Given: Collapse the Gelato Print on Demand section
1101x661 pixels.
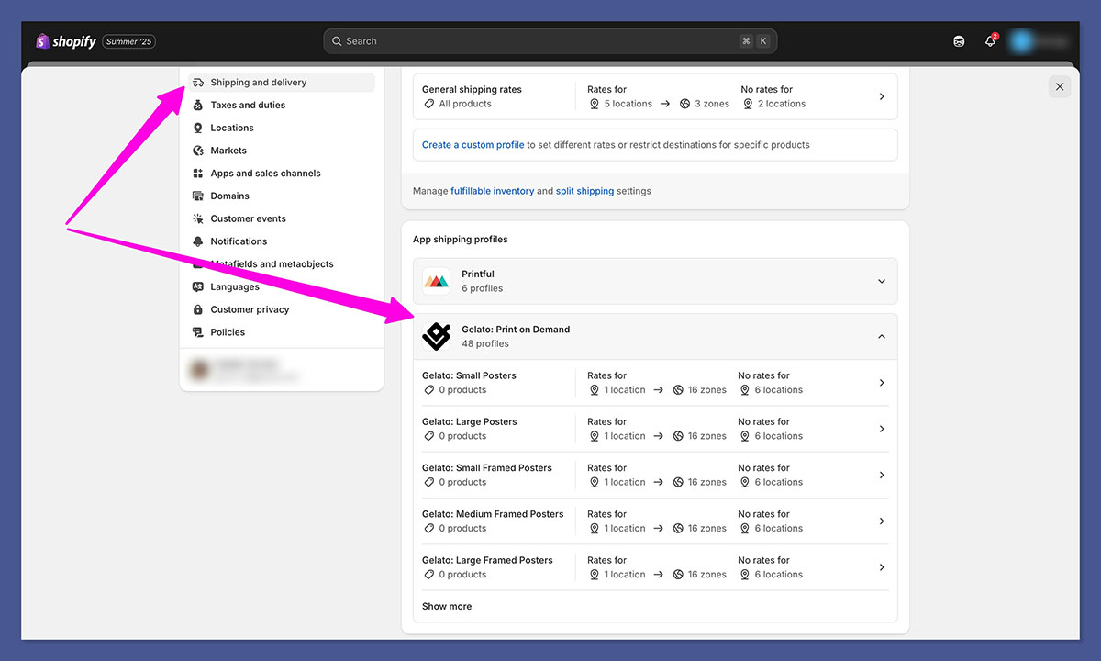Looking at the screenshot, I should (882, 337).
